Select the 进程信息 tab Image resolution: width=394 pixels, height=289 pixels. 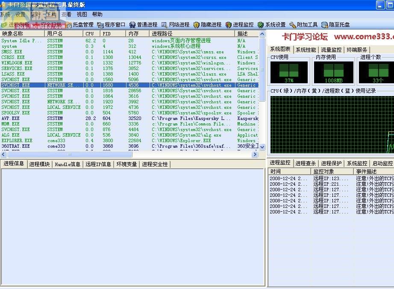[14, 163]
